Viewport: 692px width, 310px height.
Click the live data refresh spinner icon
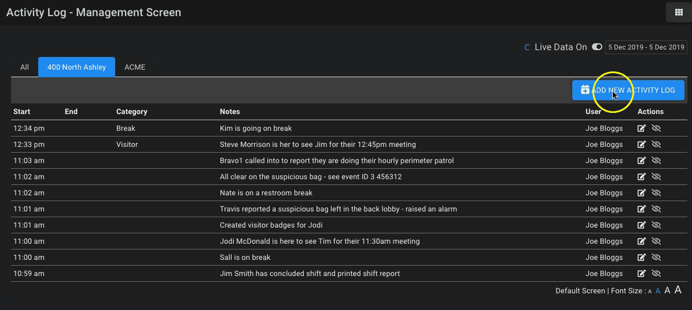click(526, 47)
